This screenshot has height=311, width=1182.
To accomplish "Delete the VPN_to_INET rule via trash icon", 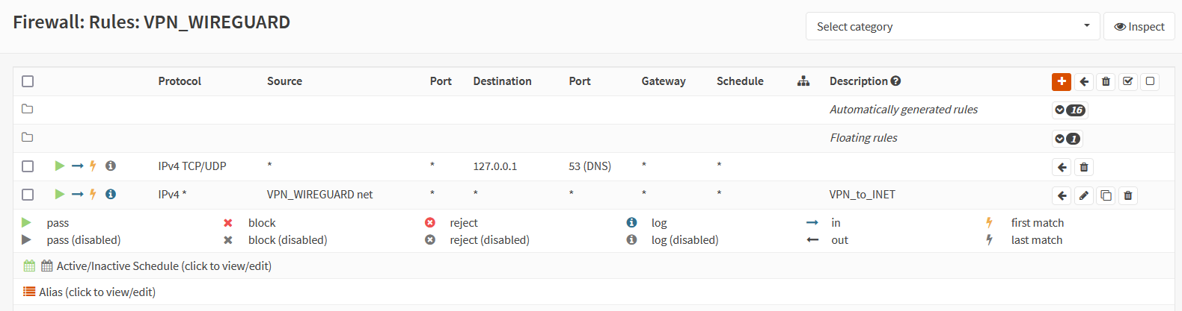I will click(1128, 195).
